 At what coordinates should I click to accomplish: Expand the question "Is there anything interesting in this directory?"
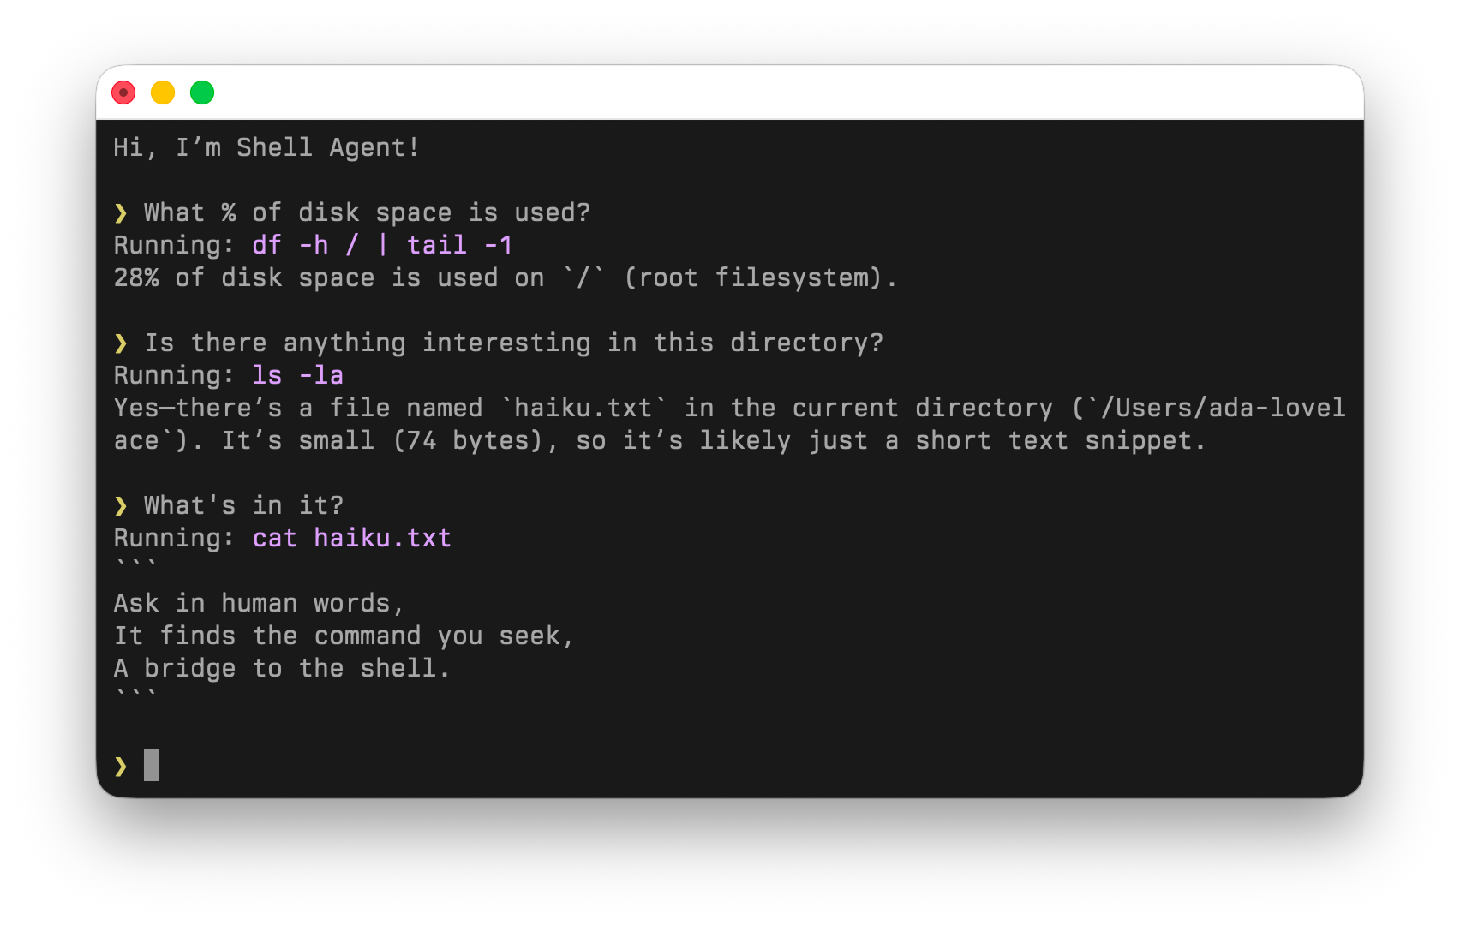point(514,343)
